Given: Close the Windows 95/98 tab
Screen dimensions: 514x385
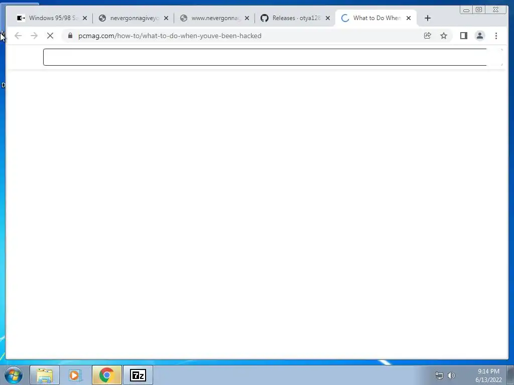Looking at the screenshot, I should point(85,18).
